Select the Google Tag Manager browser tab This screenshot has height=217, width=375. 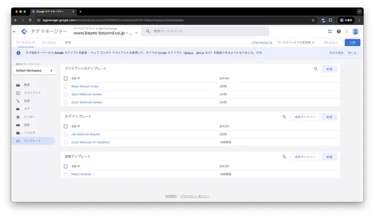click(53, 12)
